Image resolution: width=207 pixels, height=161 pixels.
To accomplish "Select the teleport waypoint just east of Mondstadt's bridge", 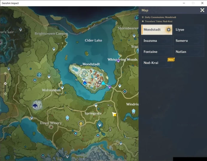I will click(x=120, y=86).
